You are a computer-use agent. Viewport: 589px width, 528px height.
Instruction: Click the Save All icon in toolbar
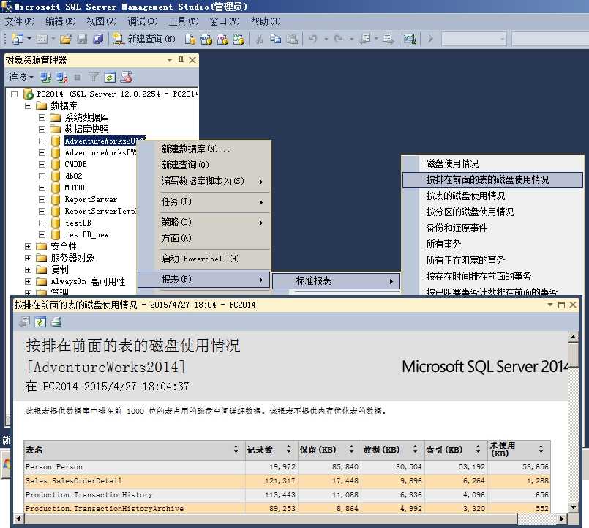(98, 39)
